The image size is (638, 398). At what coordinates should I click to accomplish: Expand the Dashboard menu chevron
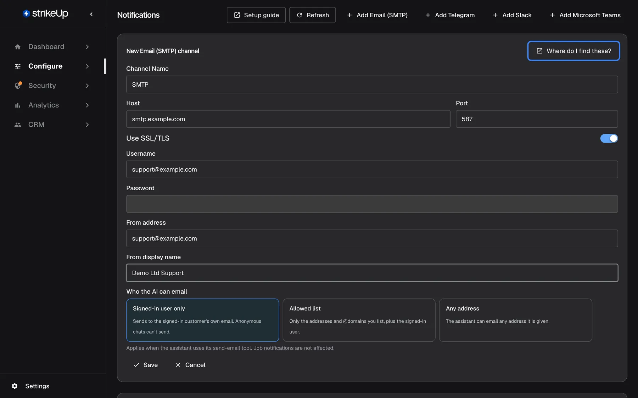coord(87,47)
